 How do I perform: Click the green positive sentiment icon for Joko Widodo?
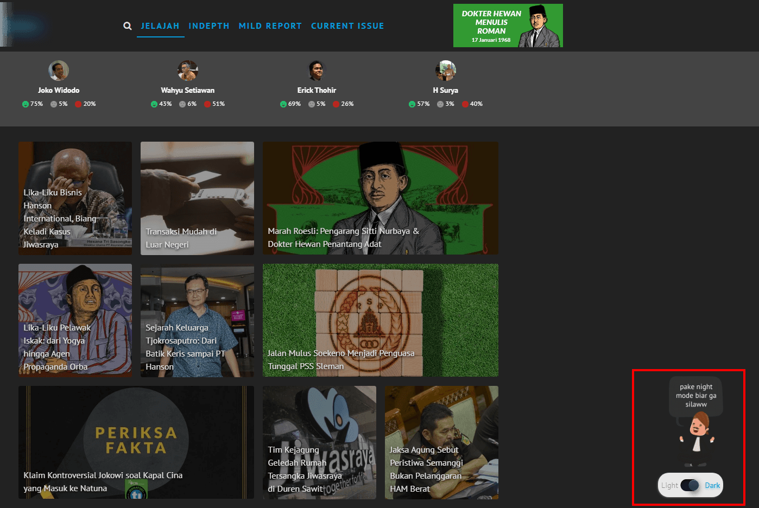26,104
